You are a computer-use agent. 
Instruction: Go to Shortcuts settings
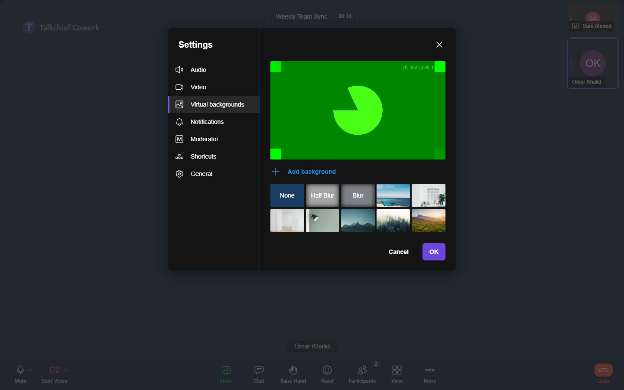(x=214, y=156)
